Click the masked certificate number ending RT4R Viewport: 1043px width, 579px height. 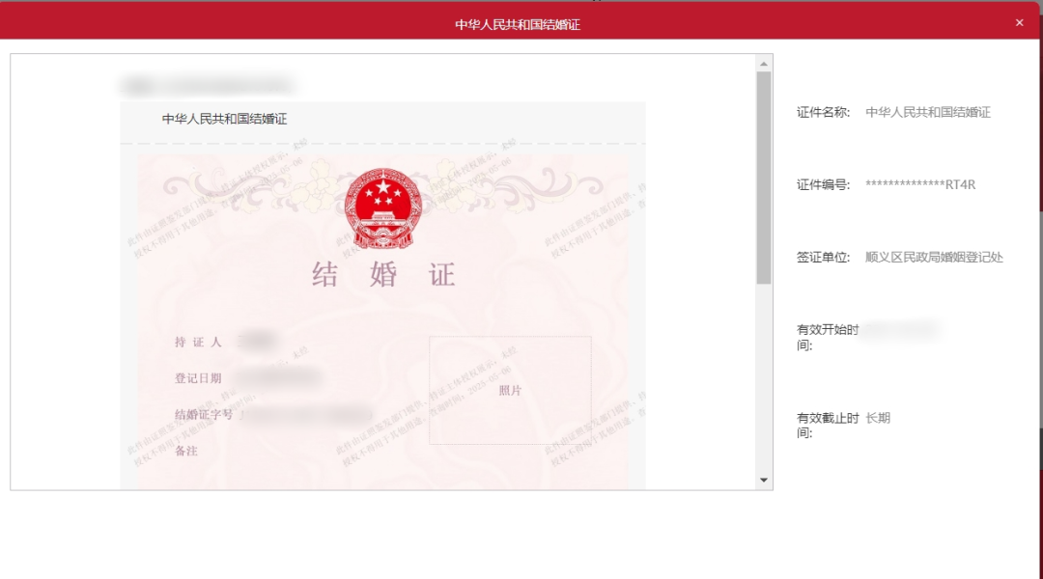920,184
